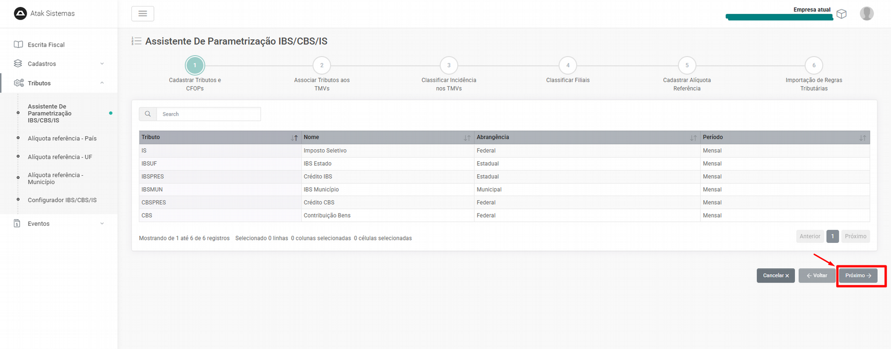
Task: Click the IBS Estado name cell
Action: coord(388,164)
